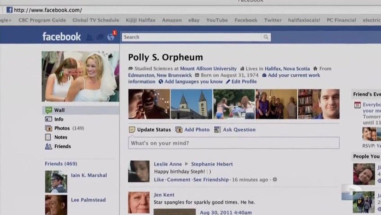Click the Mount Allison University link
The height and width of the screenshot is (215, 381).
(x=208, y=69)
